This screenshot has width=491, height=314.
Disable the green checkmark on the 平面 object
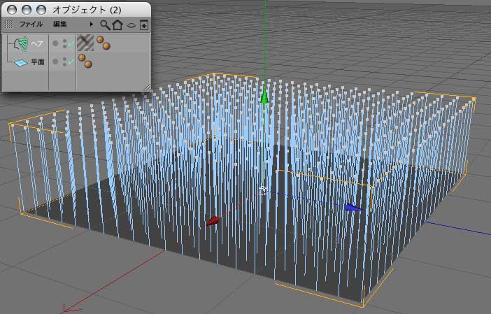tap(71, 62)
